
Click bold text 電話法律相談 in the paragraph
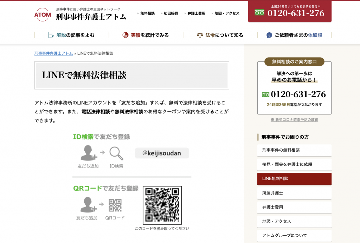pyautogui.click(x=96, y=112)
